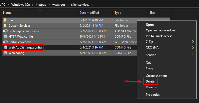Select Open in new window
The width and height of the screenshot is (199, 103).
(160, 30)
